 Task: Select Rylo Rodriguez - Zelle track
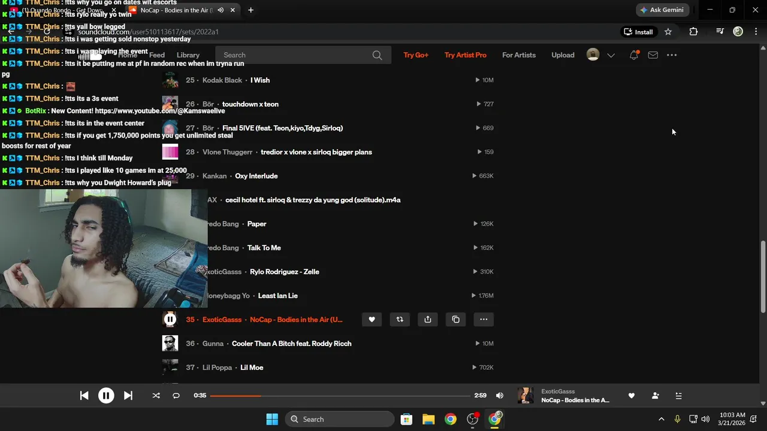[285, 272]
